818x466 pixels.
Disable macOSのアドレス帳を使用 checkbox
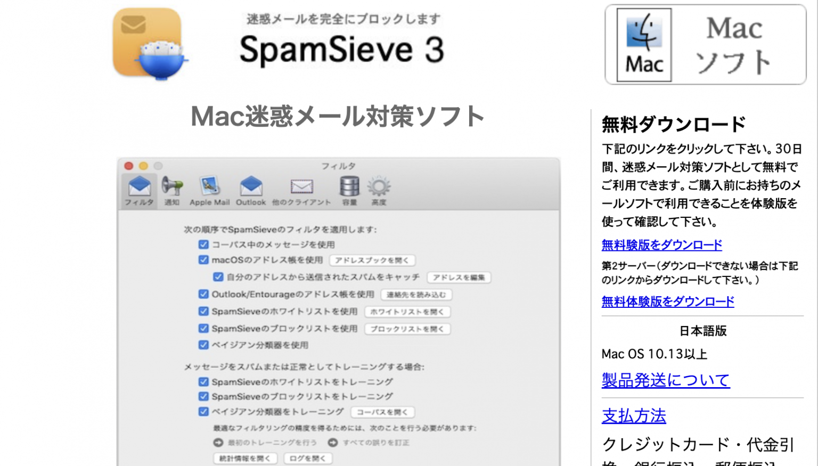pos(203,260)
